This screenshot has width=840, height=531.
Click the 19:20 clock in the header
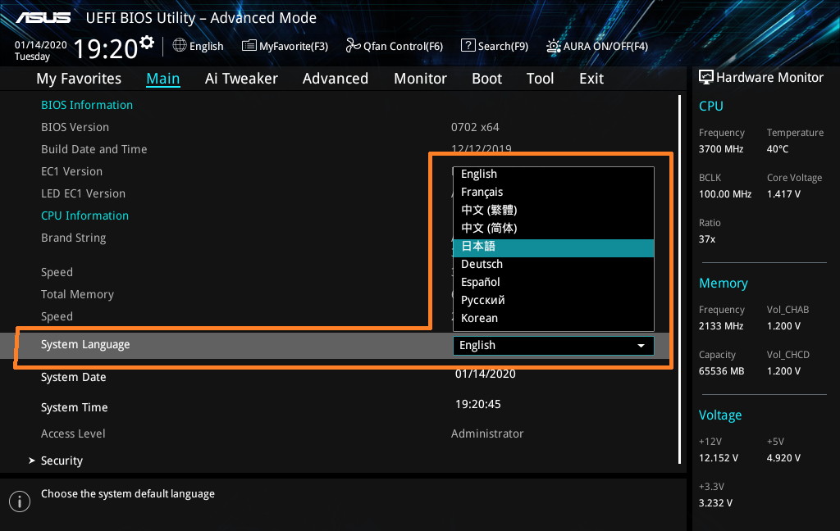coord(106,48)
